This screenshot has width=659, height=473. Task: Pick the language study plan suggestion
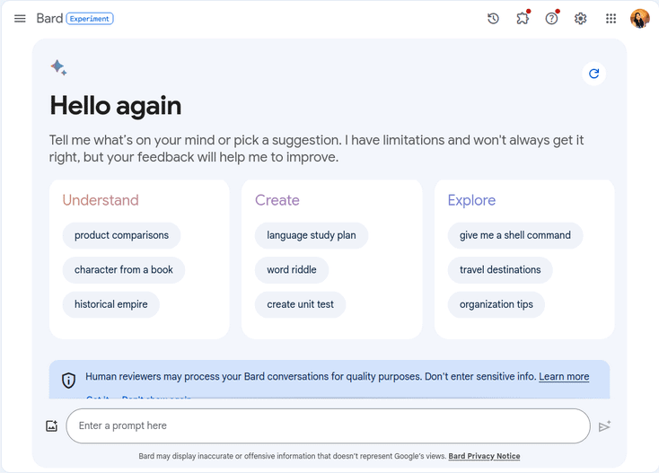(x=312, y=235)
